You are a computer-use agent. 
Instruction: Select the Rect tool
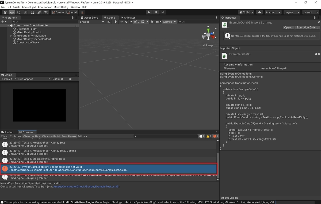[32, 12]
